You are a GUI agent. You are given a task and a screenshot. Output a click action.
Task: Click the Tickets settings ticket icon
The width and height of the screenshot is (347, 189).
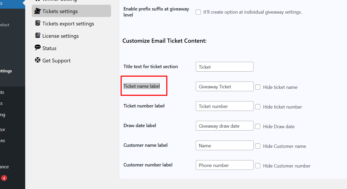(38, 11)
